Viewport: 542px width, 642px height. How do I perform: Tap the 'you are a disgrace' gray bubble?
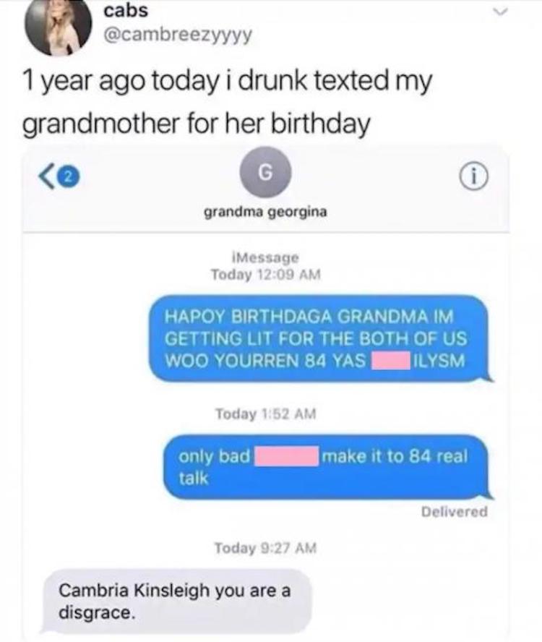tap(176, 601)
